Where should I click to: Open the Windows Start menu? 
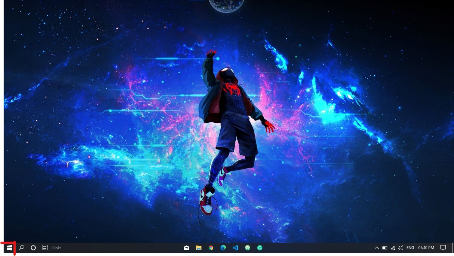9,248
